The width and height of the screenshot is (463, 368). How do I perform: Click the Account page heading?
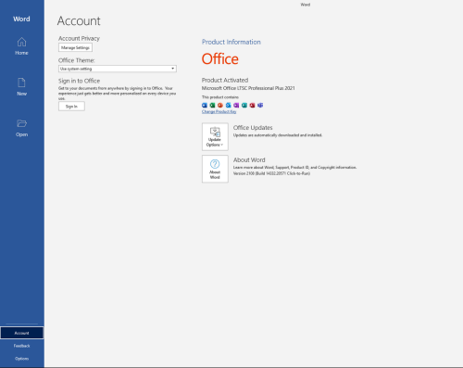(x=79, y=21)
